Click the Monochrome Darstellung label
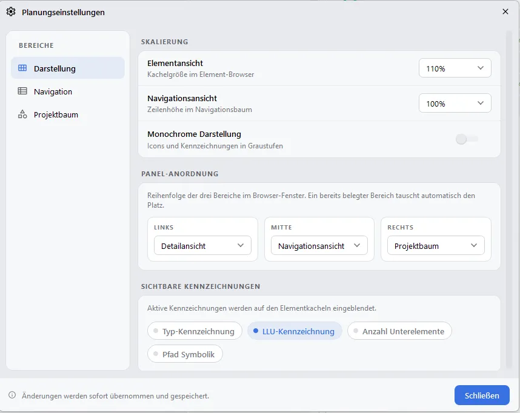The width and height of the screenshot is (520, 413). coord(194,134)
